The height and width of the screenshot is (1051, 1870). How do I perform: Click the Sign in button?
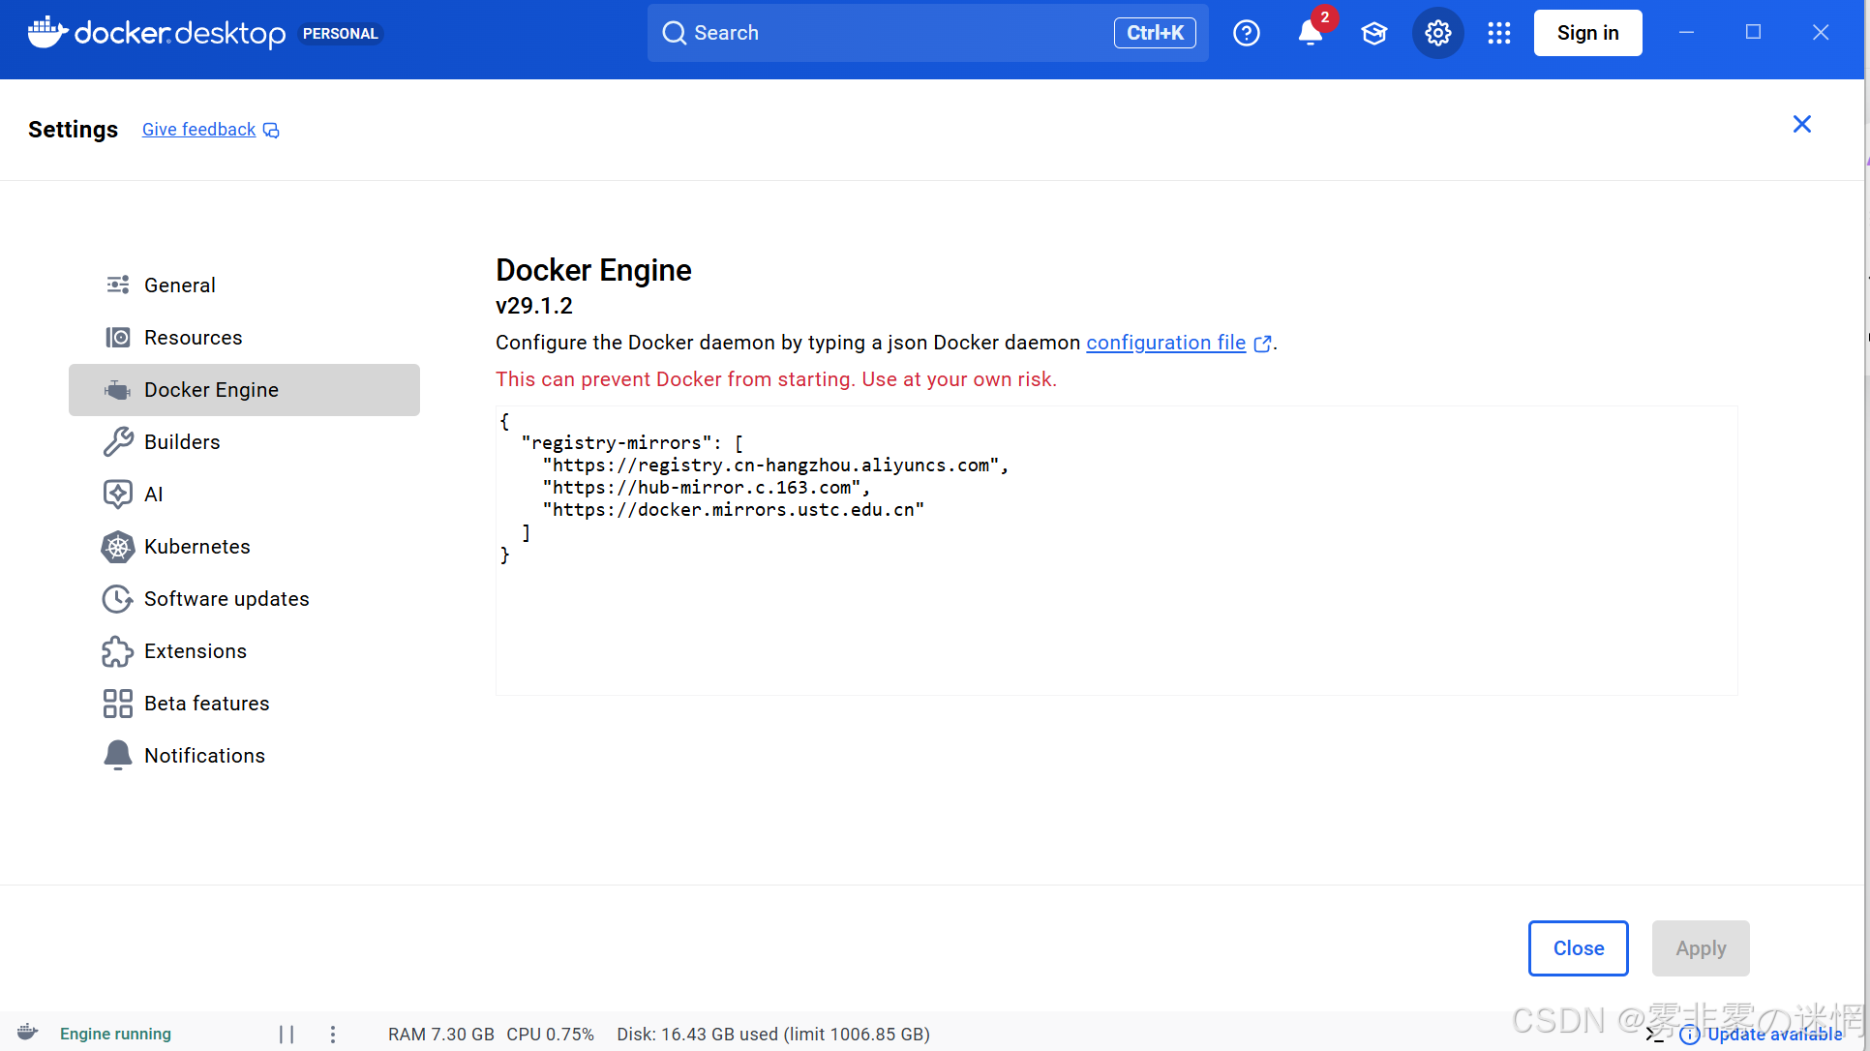[x=1587, y=33]
